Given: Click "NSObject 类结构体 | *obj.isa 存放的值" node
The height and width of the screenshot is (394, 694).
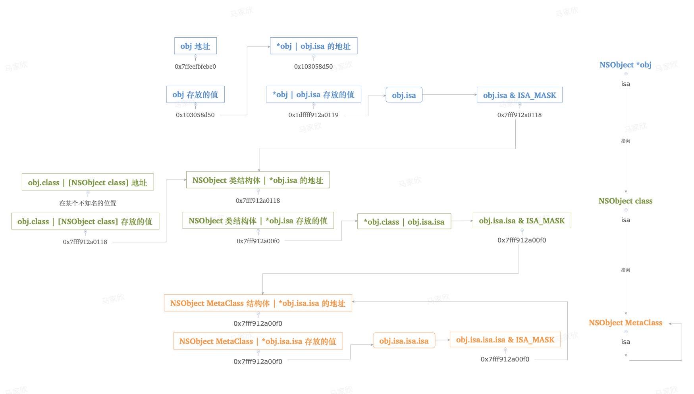Looking at the screenshot, I should (258, 221).
